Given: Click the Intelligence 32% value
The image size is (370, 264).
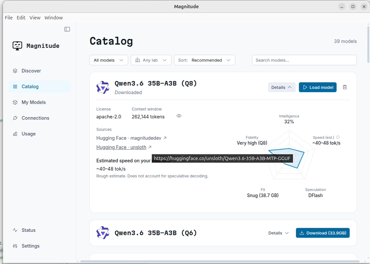Looking at the screenshot, I should pos(289,122).
